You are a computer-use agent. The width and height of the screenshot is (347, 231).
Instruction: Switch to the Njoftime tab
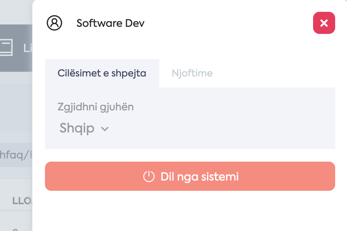click(x=192, y=73)
